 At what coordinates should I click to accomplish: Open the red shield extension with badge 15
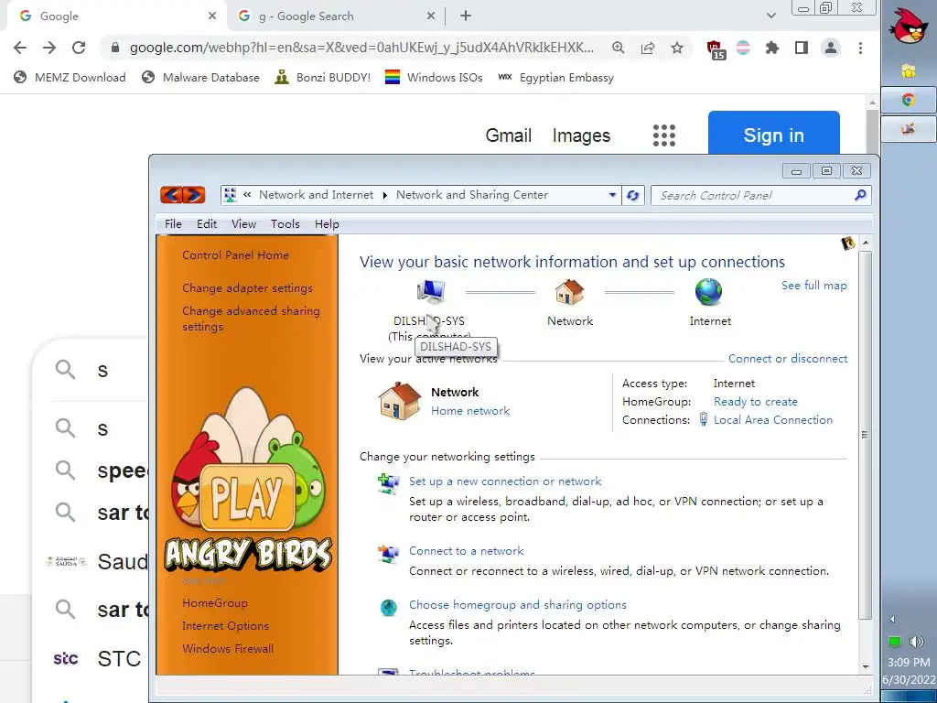[716, 49]
